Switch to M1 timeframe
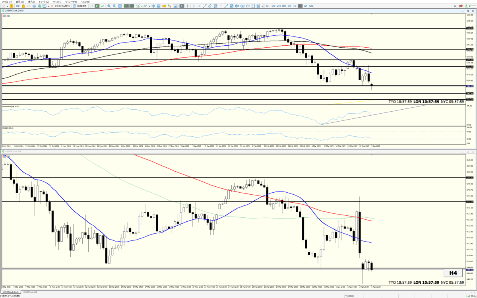 [268, 6]
